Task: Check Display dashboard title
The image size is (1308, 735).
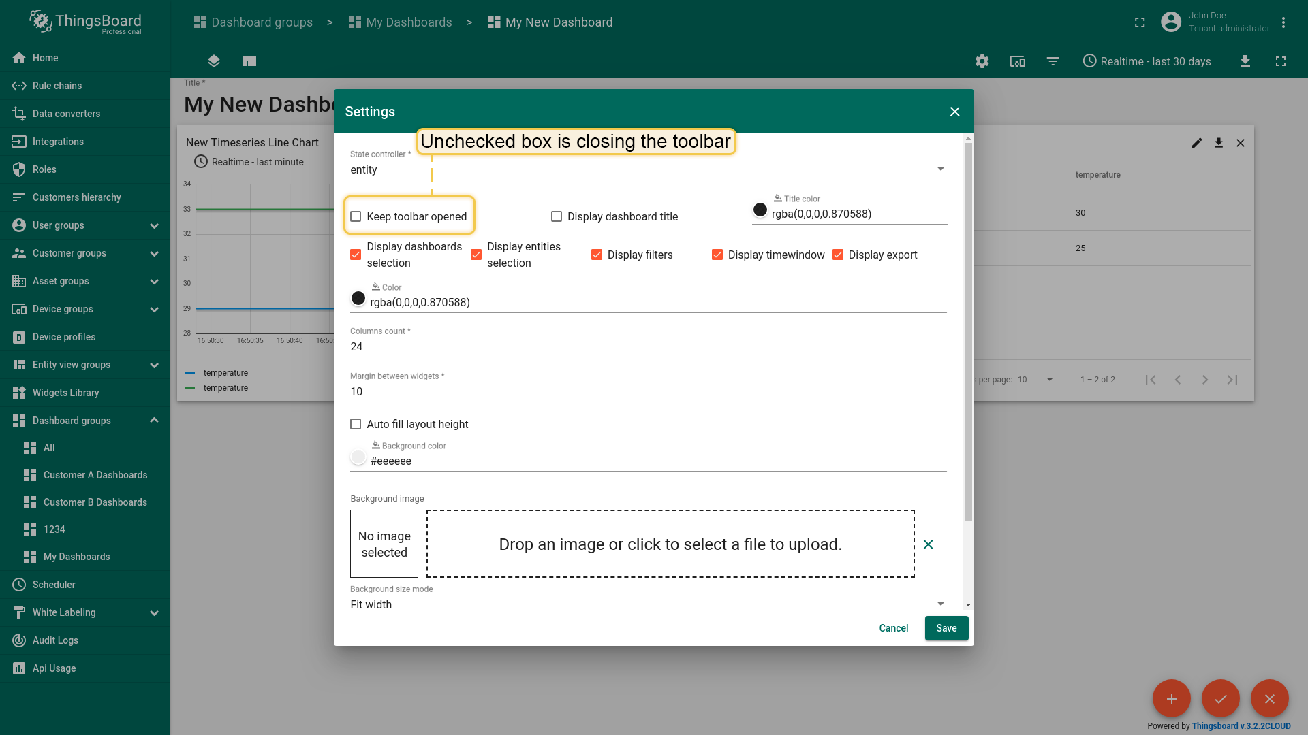Action: [557, 216]
